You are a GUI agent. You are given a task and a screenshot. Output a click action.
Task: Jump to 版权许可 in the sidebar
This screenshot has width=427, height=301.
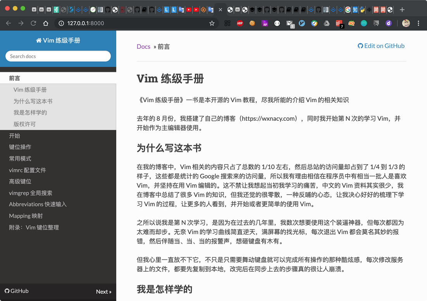(24, 124)
